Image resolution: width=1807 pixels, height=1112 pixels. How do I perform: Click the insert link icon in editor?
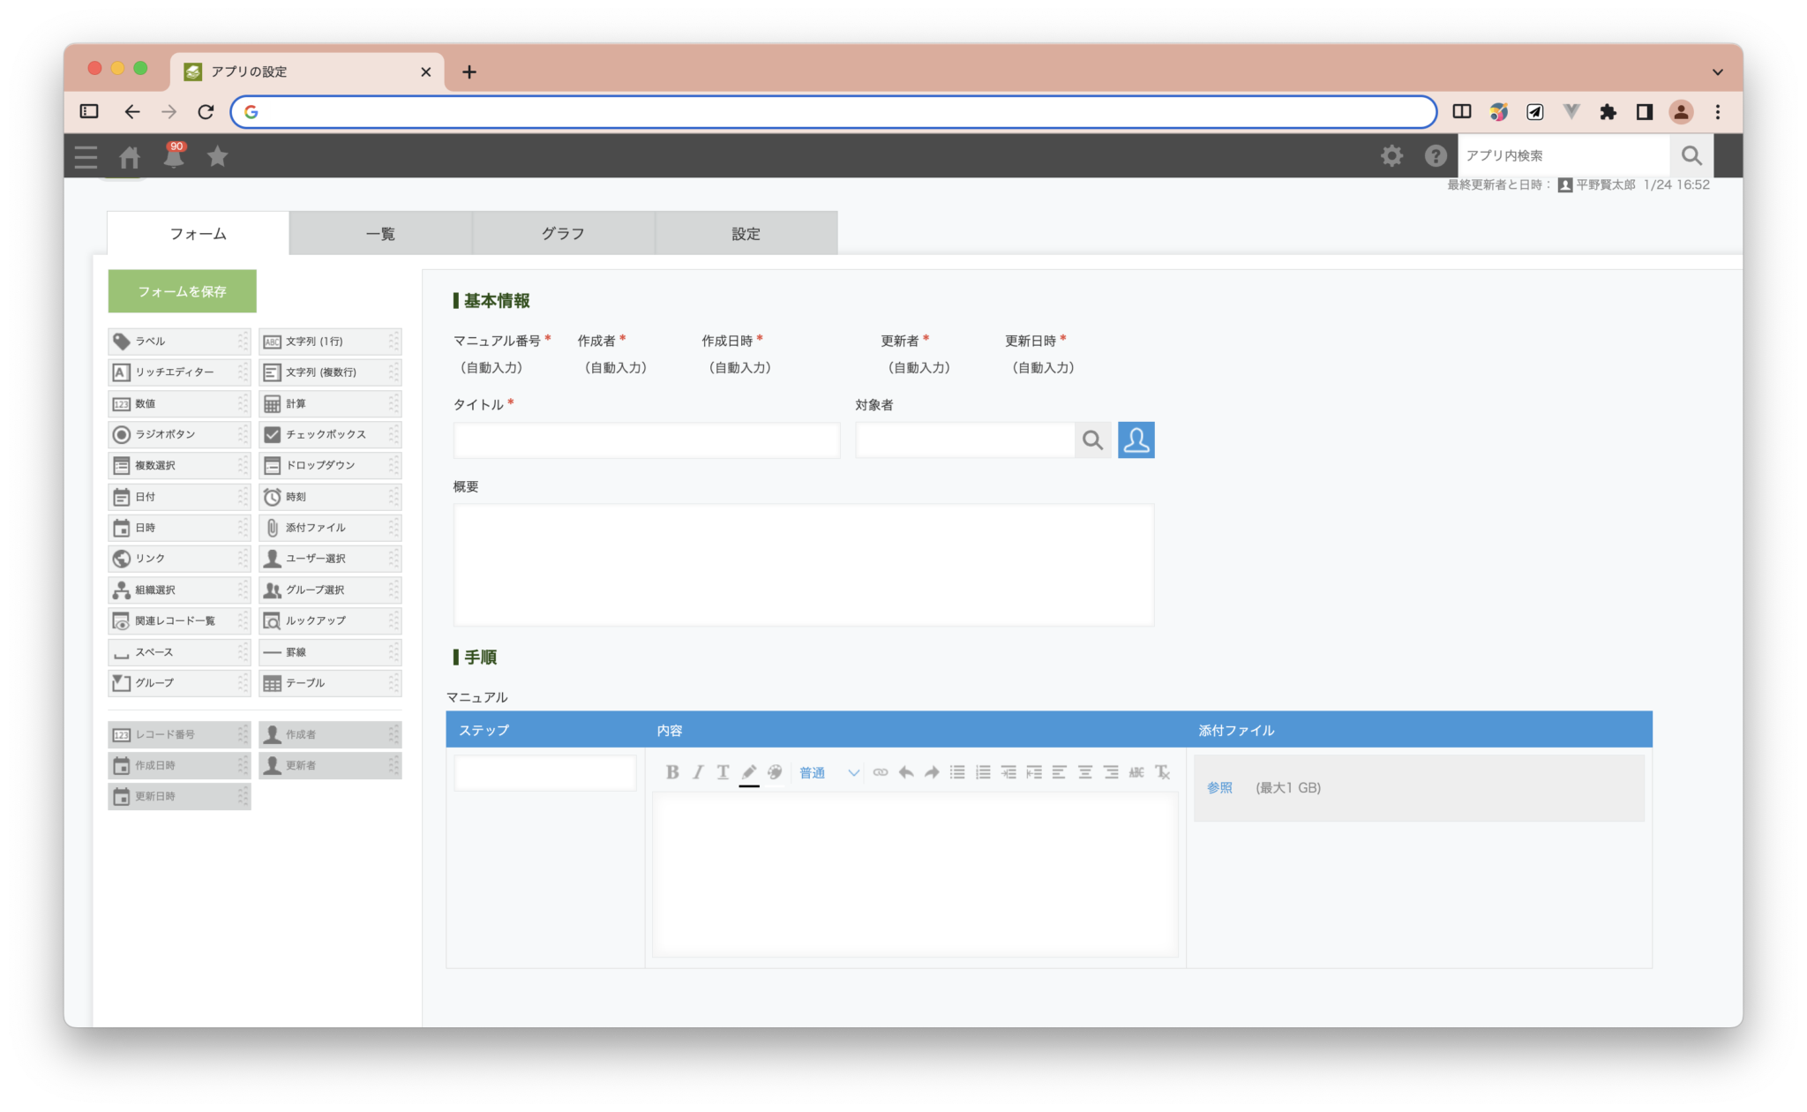(x=880, y=772)
